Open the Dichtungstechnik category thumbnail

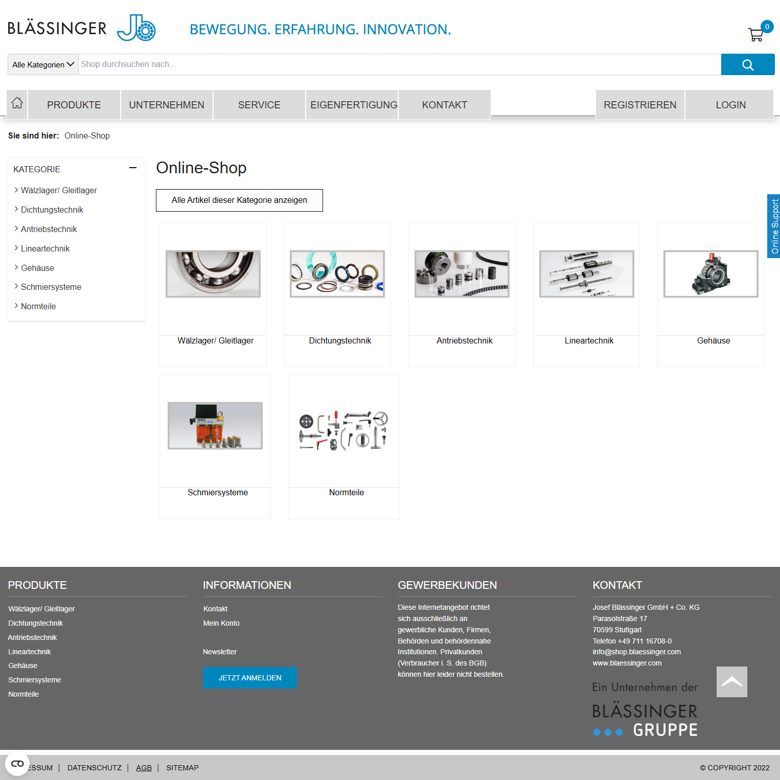[337, 274]
